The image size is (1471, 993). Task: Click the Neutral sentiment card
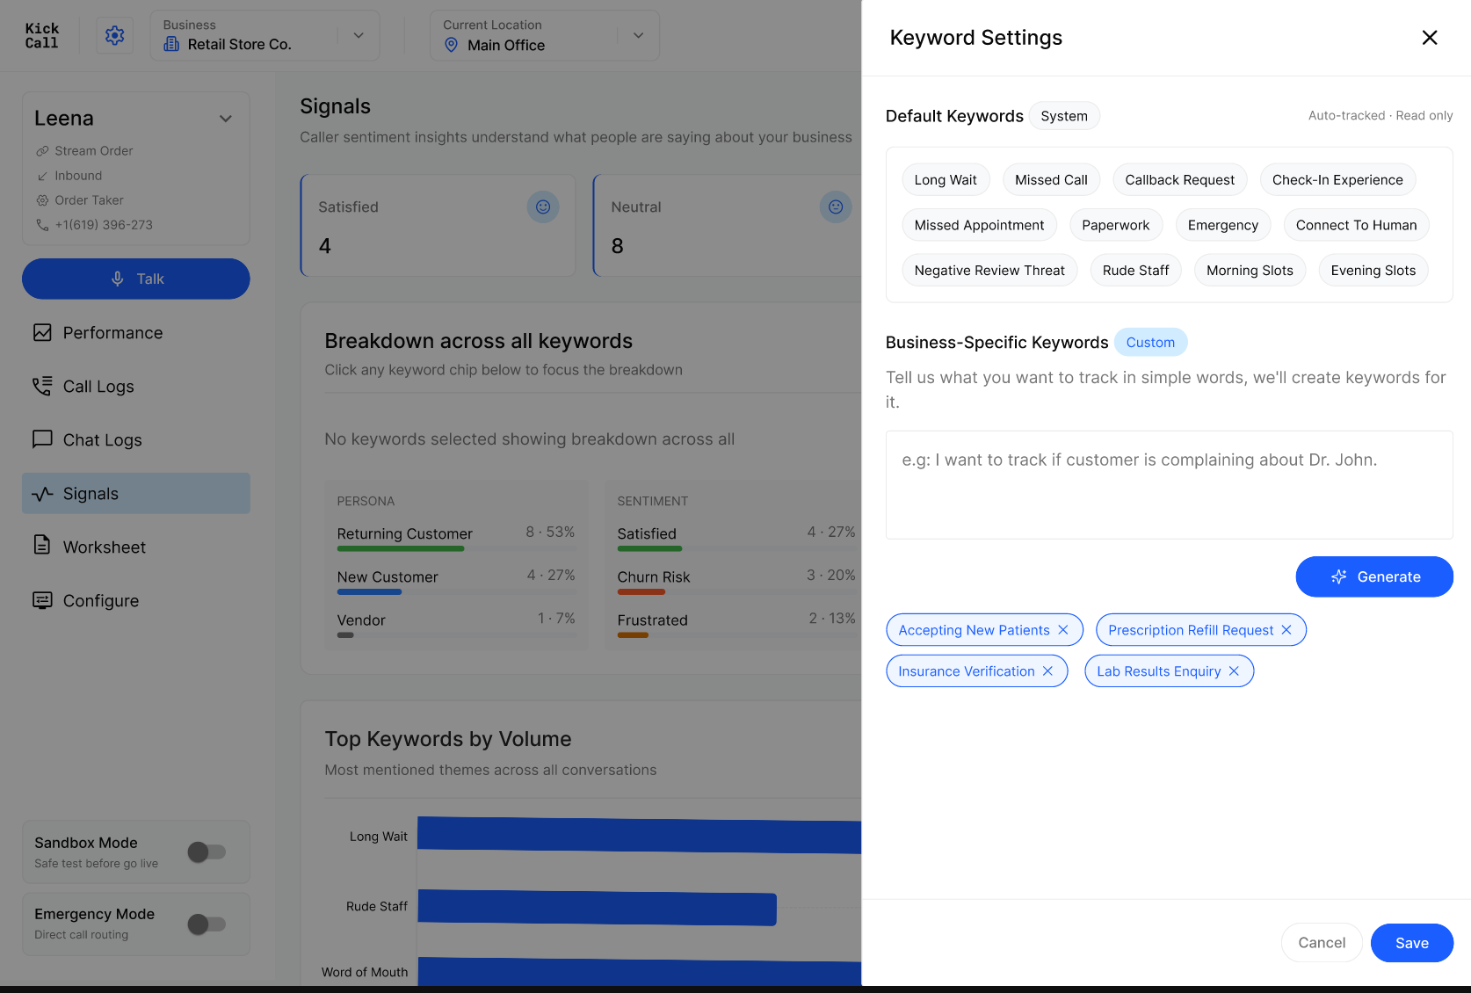(x=728, y=226)
